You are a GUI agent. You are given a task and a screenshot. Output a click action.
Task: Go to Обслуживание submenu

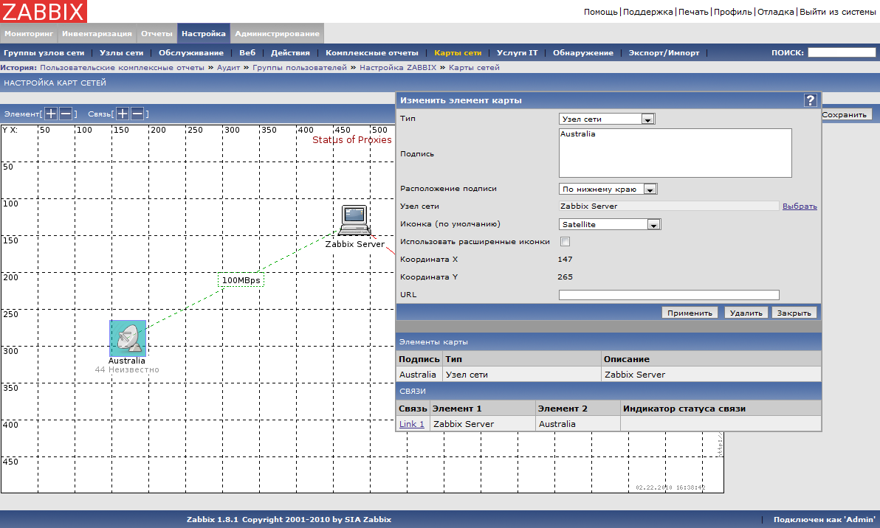click(x=190, y=52)
